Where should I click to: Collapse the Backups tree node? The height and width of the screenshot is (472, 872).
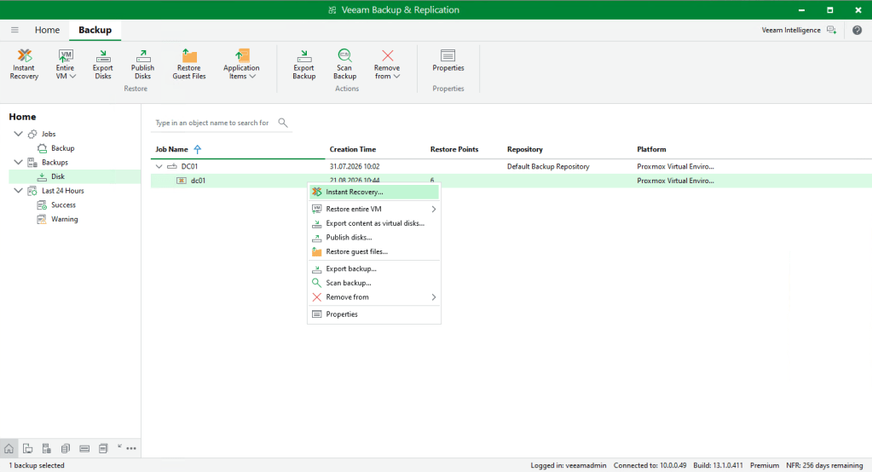[x=18, y=163]
